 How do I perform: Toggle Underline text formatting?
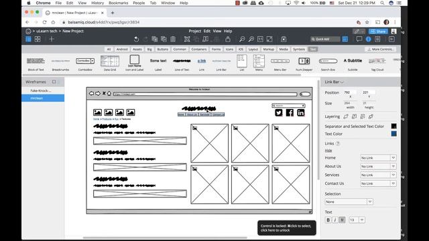tap(342, 220)
